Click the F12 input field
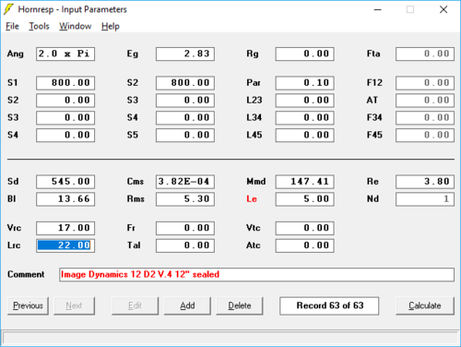Image resolution: width=461 pixels, height=347 pixels. tap(425, 83)
